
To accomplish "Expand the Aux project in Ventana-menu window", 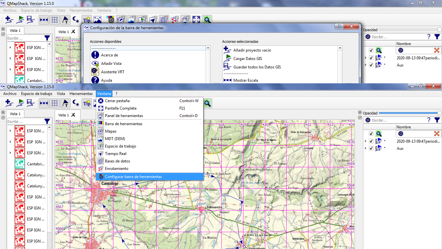I will point(366,148).
